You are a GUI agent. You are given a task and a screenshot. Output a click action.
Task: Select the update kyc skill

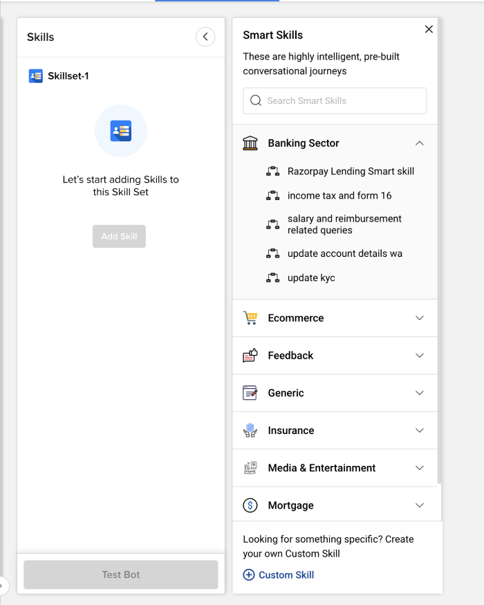311,278
